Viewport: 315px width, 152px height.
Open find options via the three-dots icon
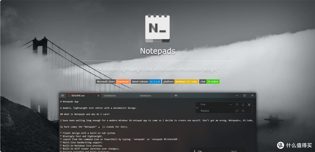231,104
